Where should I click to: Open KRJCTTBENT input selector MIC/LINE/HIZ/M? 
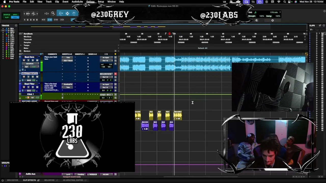(x=106, y=74)
